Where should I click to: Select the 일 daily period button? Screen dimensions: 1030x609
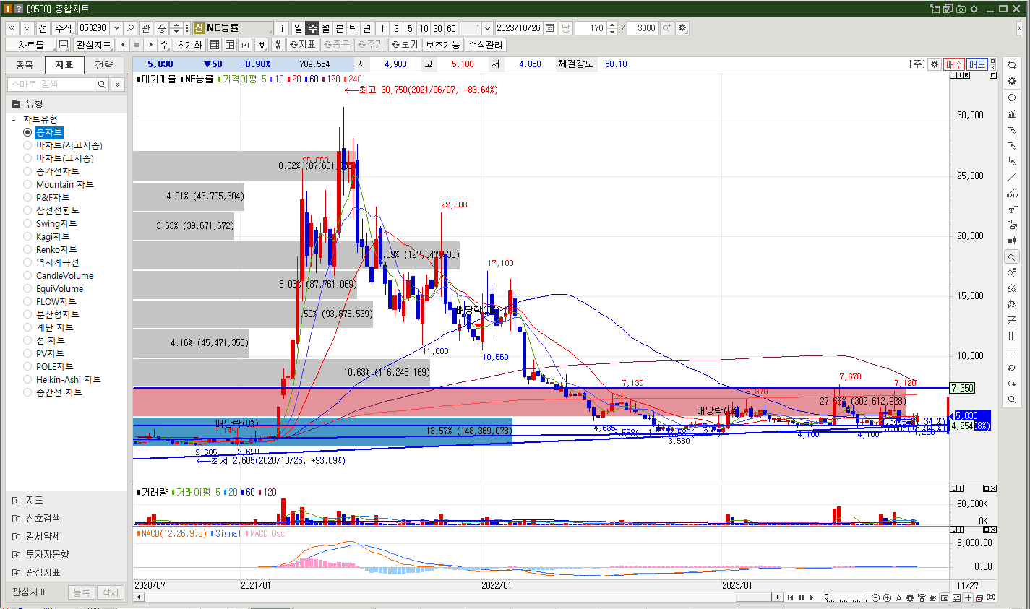[298, 28]
